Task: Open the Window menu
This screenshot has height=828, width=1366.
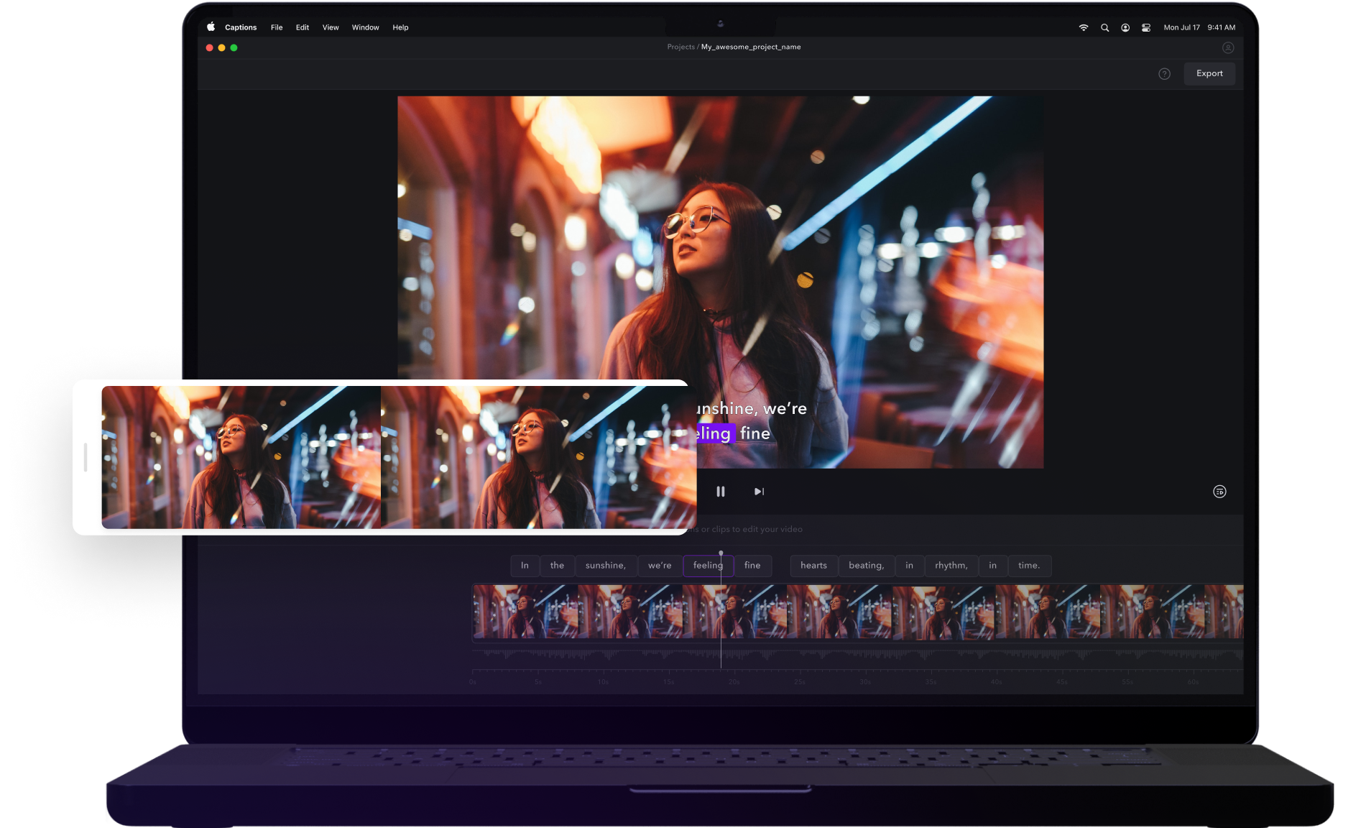Action: tap(365, 27)
